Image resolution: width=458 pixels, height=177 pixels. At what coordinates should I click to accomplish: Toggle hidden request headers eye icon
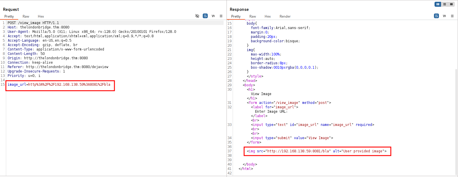(x=197, y=16)
